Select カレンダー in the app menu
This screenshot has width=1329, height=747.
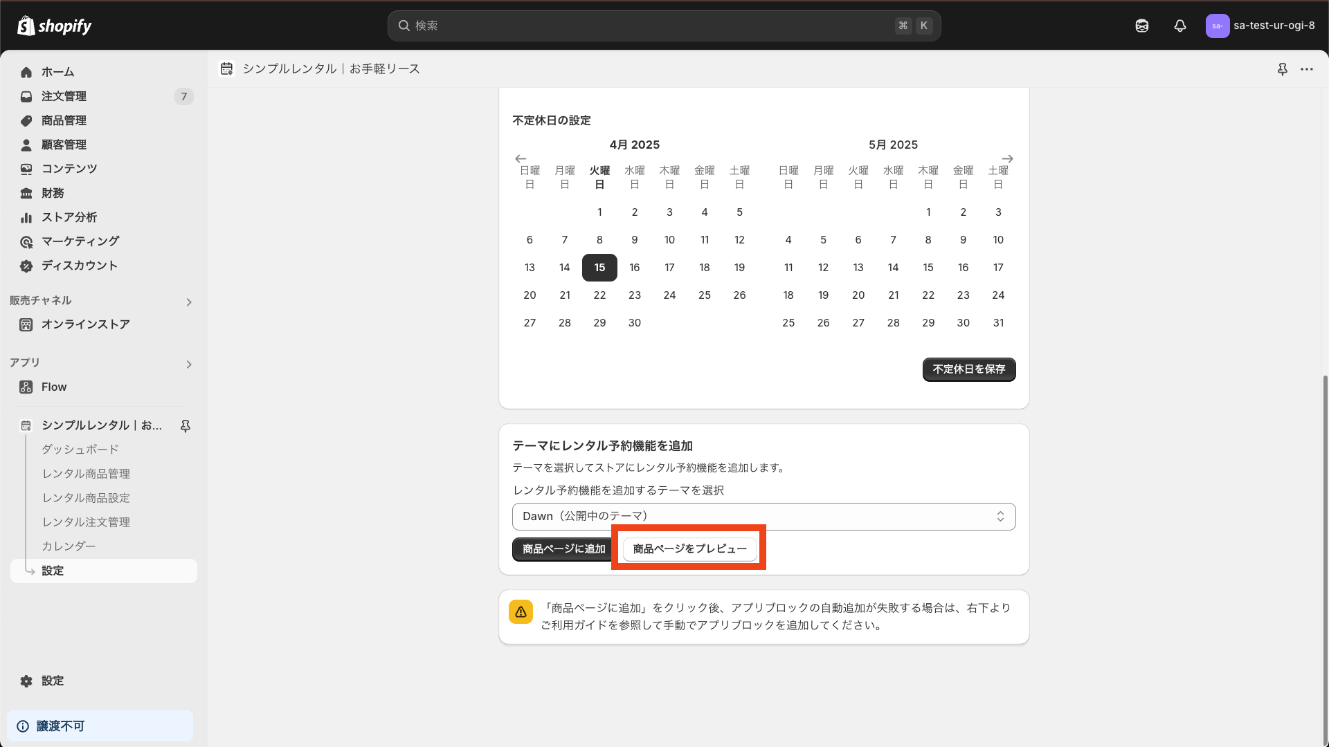click(x=69, y=546)
